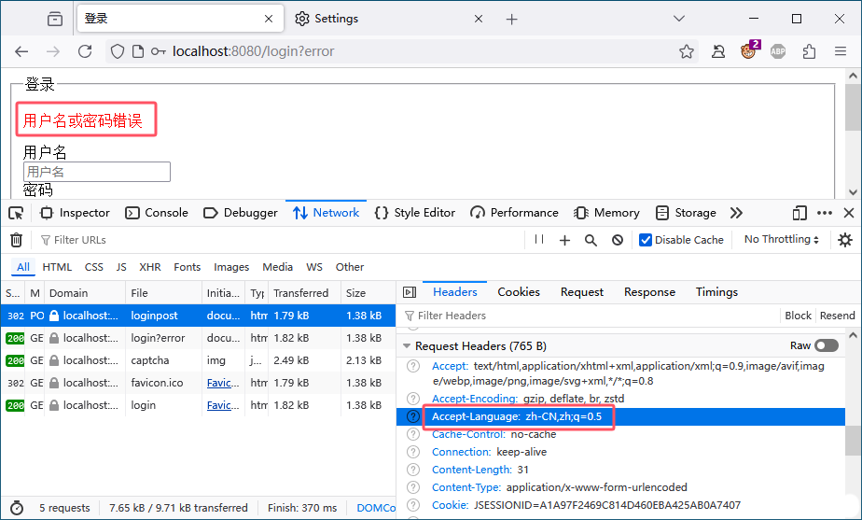Click the address bar URL
Screen dimensions: 862x520
click(254, 51)
